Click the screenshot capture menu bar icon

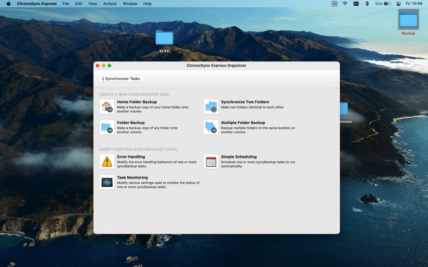[x=334, y=4]
